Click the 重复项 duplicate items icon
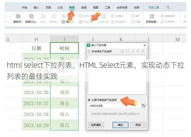The height and width of the screenshot is (137, 191). click(18, 16)
